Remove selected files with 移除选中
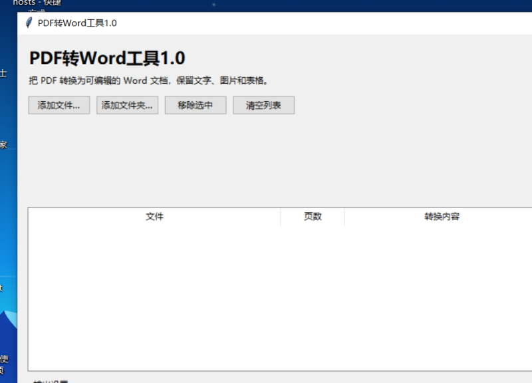 [x=196, y=105]
